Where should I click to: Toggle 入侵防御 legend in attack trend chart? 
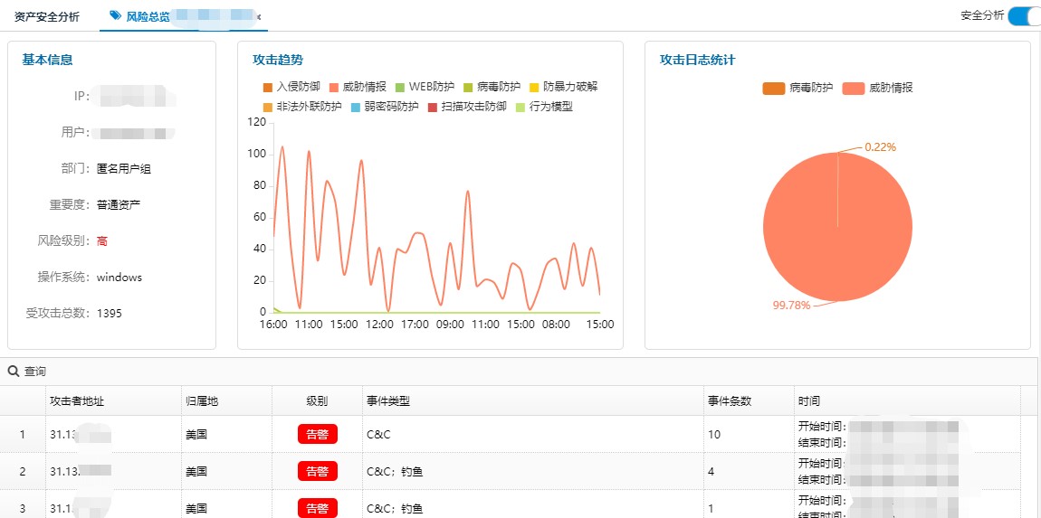pos(291,87)
